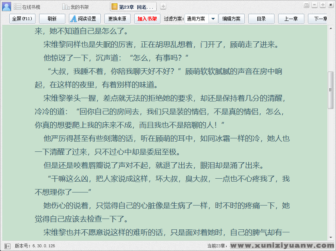Click the vertical scrollbar thumb
Image resolution: width=336 pixels, height=251 pixels.
click(330, 90)
